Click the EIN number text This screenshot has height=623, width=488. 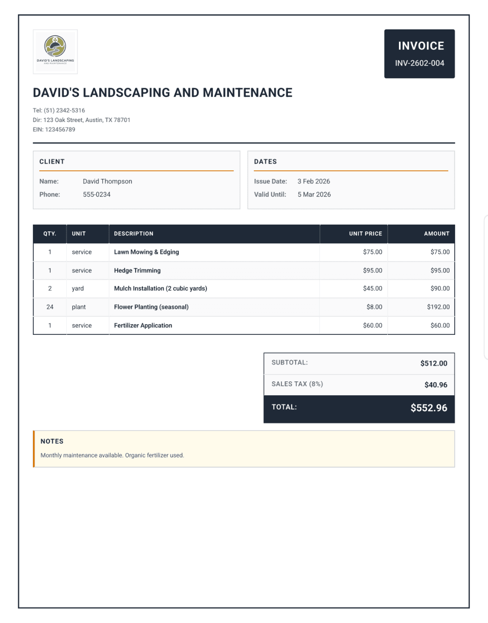click(54, 130)
